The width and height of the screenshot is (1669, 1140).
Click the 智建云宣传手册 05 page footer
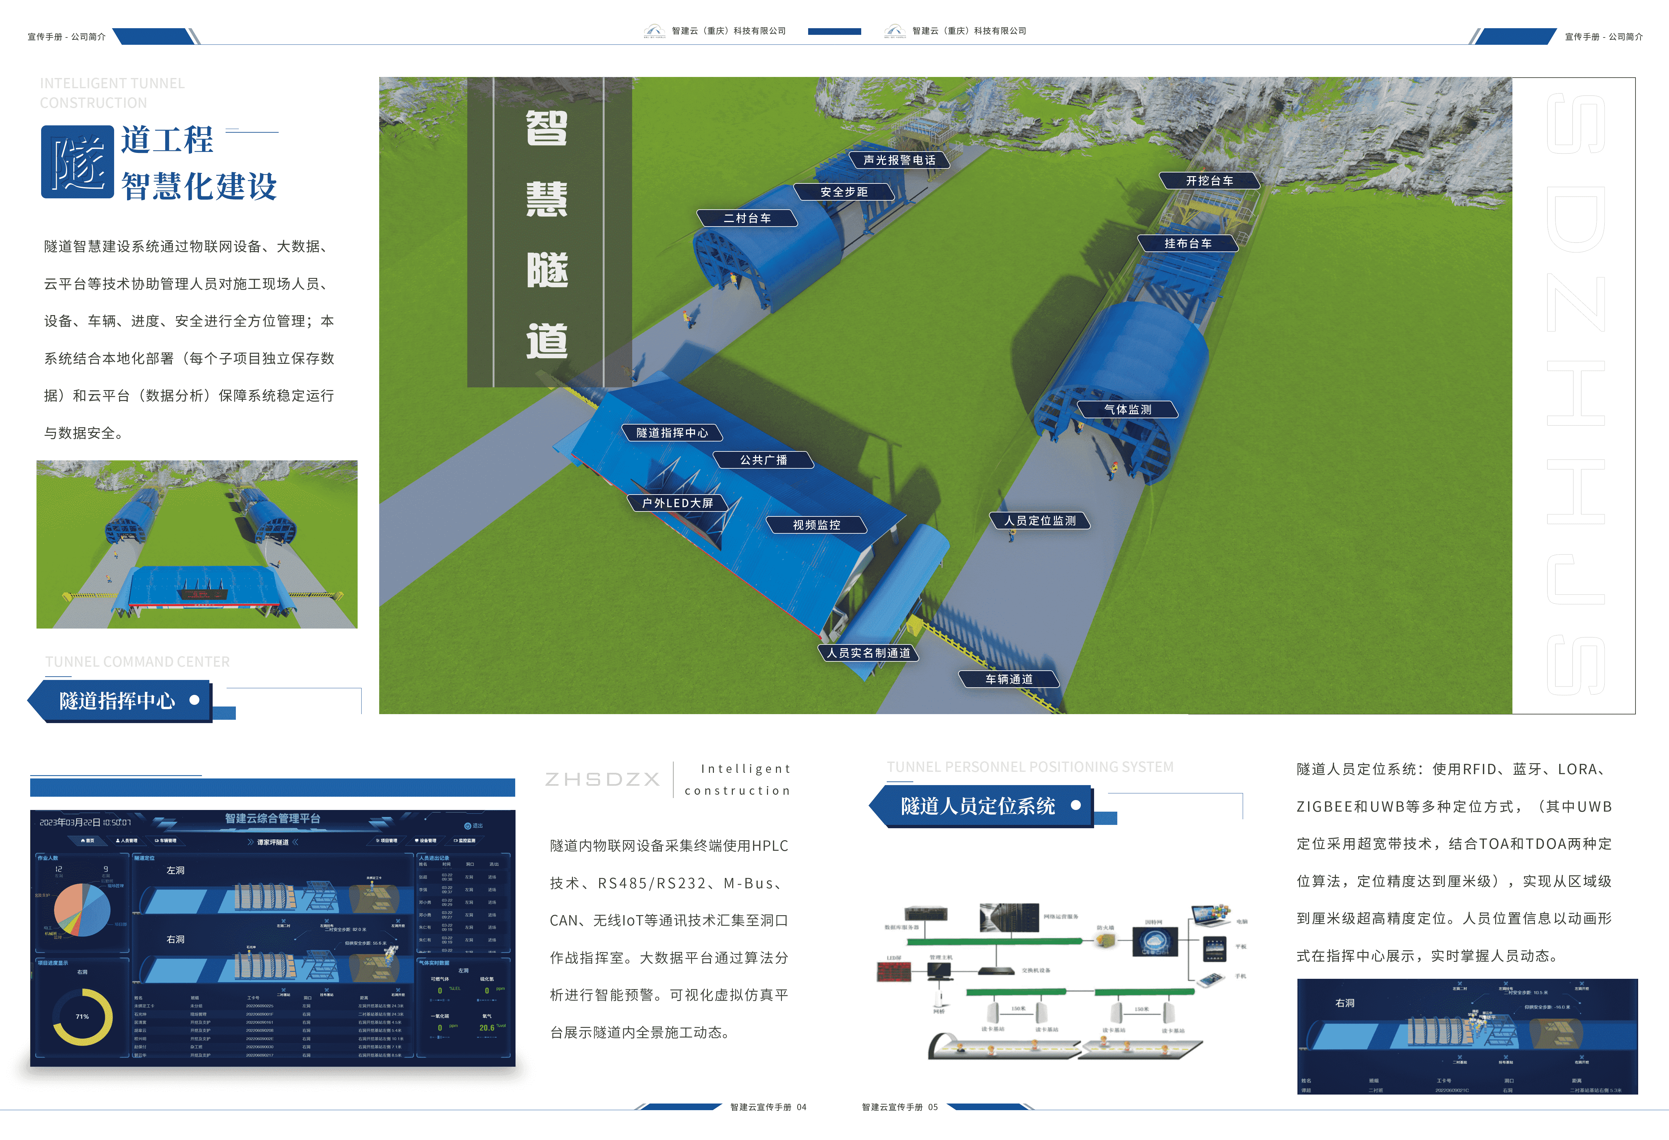tap(899, 1107)
